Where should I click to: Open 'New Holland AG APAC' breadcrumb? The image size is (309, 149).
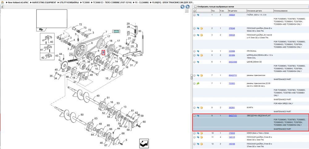pos(18,2)
